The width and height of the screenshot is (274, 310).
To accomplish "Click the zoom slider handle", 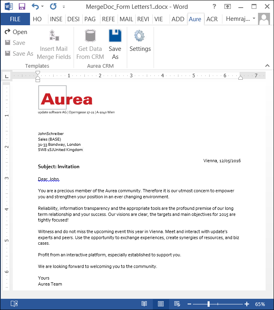I will pos(208,304).
